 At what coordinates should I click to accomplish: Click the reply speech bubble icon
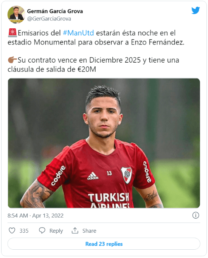pyautogui.click(x=42, y=230)
